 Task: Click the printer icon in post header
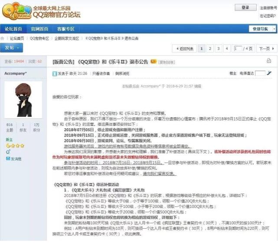269,61
